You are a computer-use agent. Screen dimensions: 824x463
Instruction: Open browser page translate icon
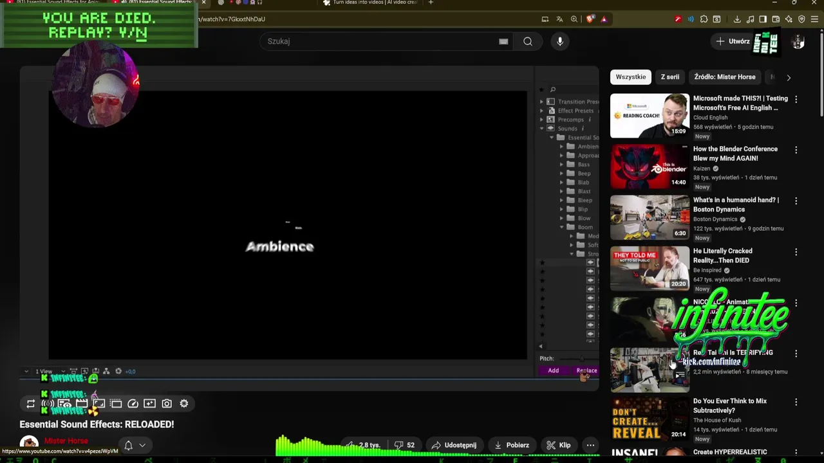click(x=559, y=19)
